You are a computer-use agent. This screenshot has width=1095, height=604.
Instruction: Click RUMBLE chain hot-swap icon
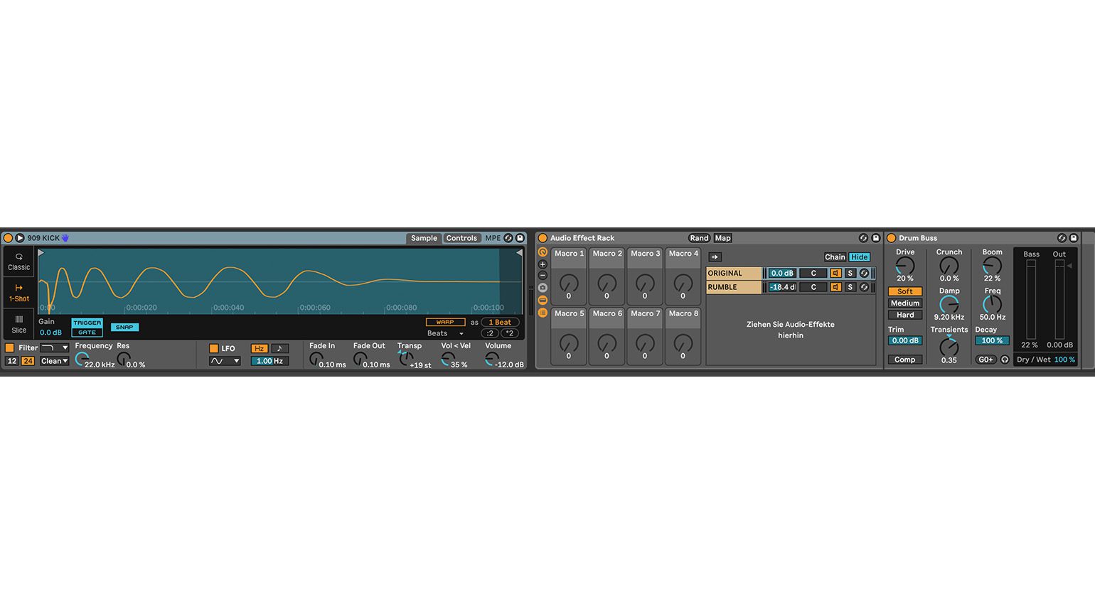(864, 287)
